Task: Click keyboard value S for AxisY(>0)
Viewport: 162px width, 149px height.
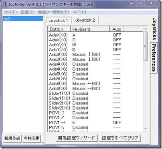Action: tap(73, 50)
